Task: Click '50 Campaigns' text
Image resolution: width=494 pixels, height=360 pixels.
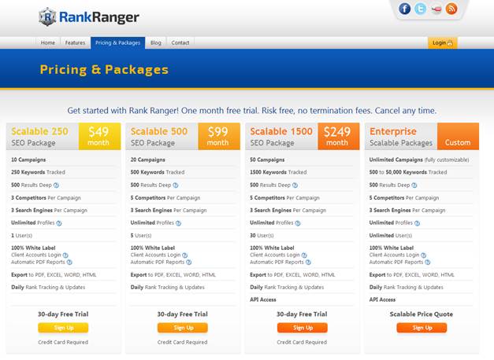Action: click(267, 160)
